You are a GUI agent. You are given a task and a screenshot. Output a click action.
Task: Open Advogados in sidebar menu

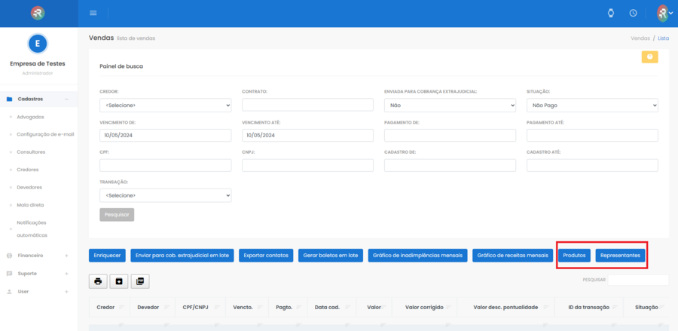click(30, 117)
